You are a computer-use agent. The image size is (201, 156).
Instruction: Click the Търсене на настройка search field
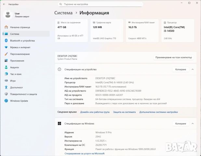[100, 4]
